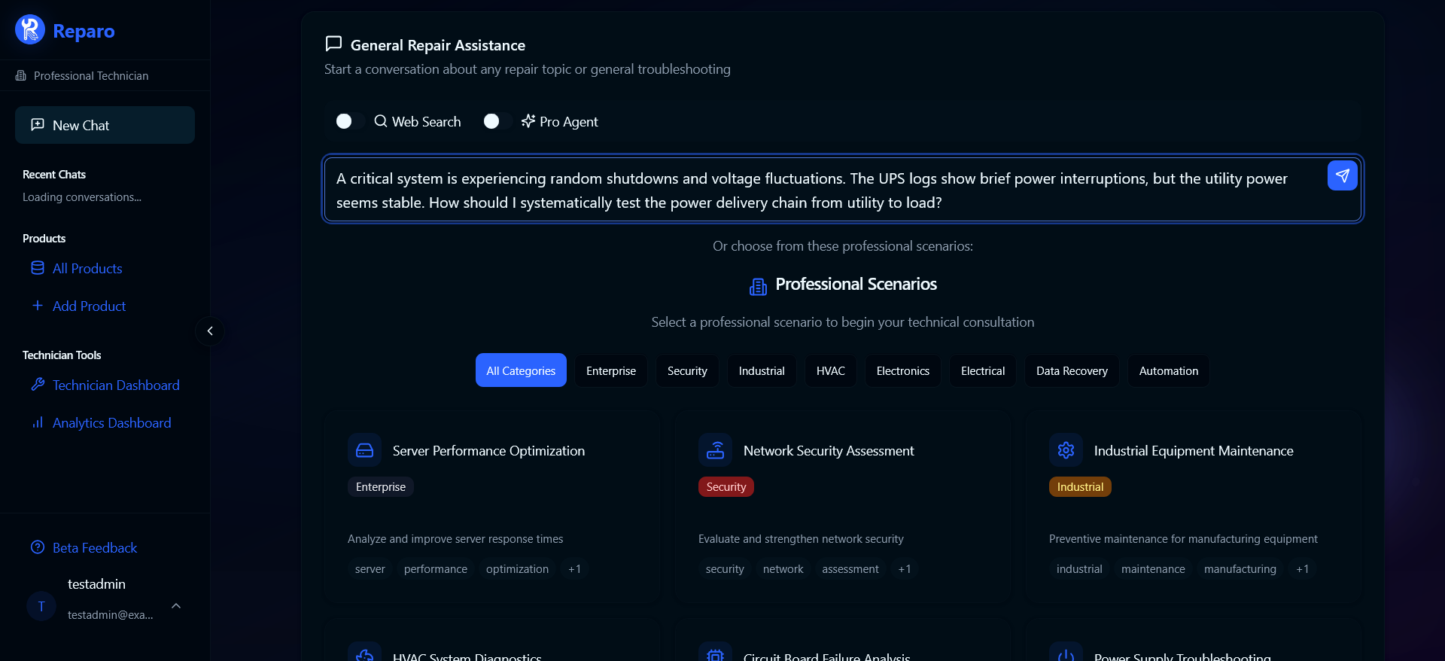The width and height of the screenshot is (1445, 661).
Task: Enable the Web Search toggle
Action: tap(350, 121)
